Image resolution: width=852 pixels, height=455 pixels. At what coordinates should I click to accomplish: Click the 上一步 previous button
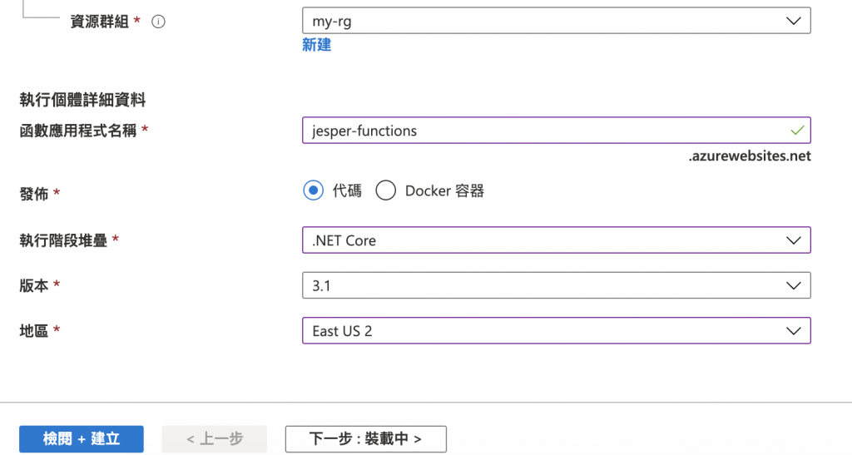pos(215,438)
